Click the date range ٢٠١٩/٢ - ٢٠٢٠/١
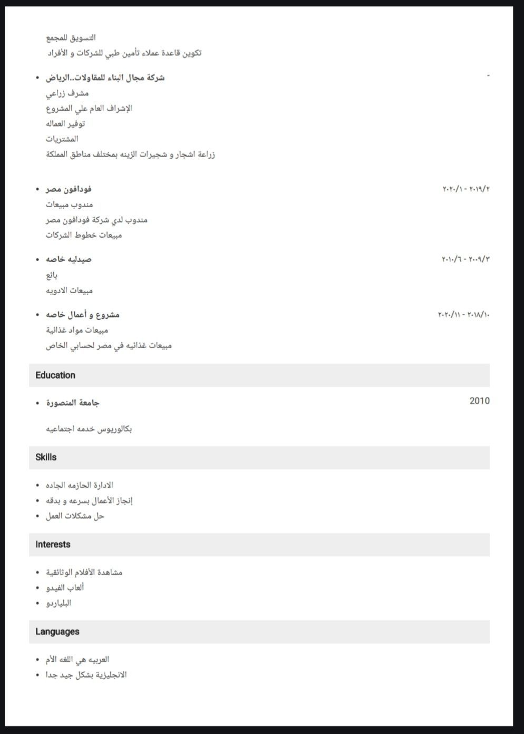Screen dimensions: 524x734 465,189
